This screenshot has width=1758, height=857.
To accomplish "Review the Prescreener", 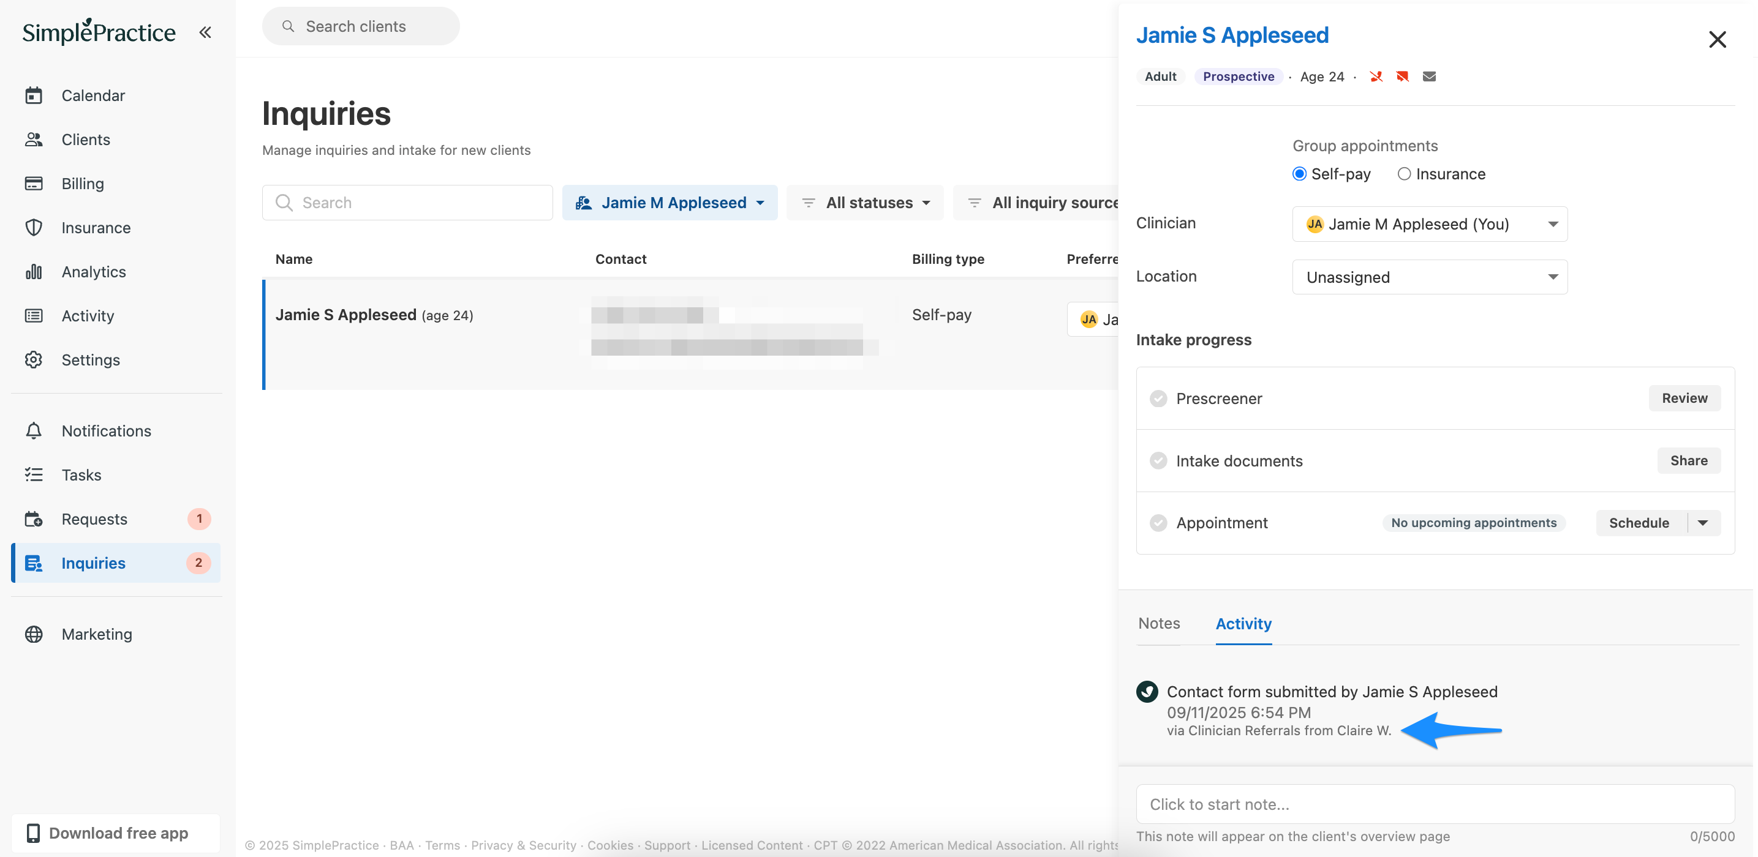I will [x=1684, y=398].
